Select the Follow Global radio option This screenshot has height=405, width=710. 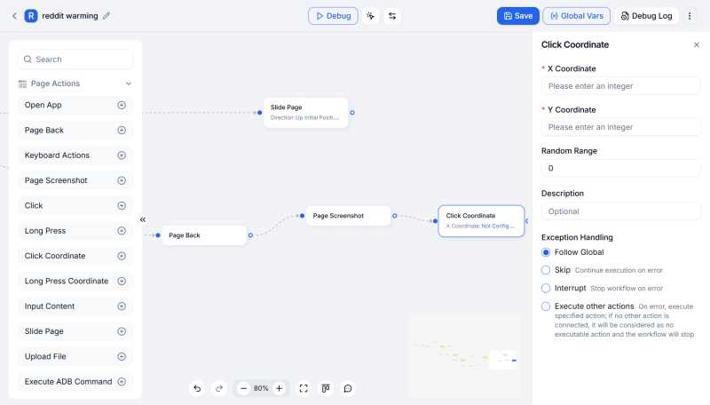pos(546,252)
